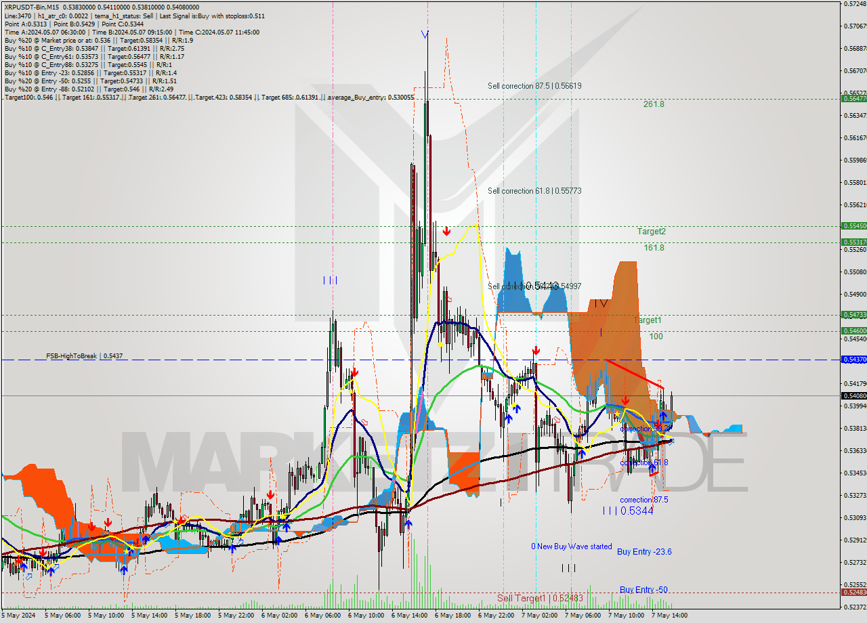Click the 'Point A:0.5313' info line

[74, 24]
